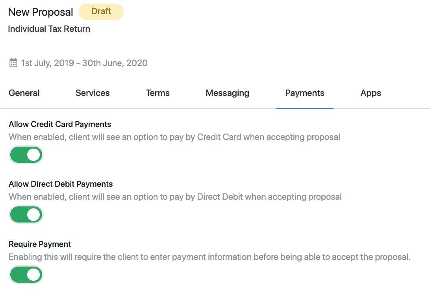430x298 pixels.
Task: Click the Allow Credit Card Payments label
Action: [60, 124]
